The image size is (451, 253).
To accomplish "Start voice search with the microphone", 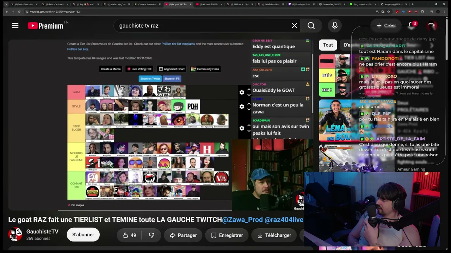I will click(335, 26).
